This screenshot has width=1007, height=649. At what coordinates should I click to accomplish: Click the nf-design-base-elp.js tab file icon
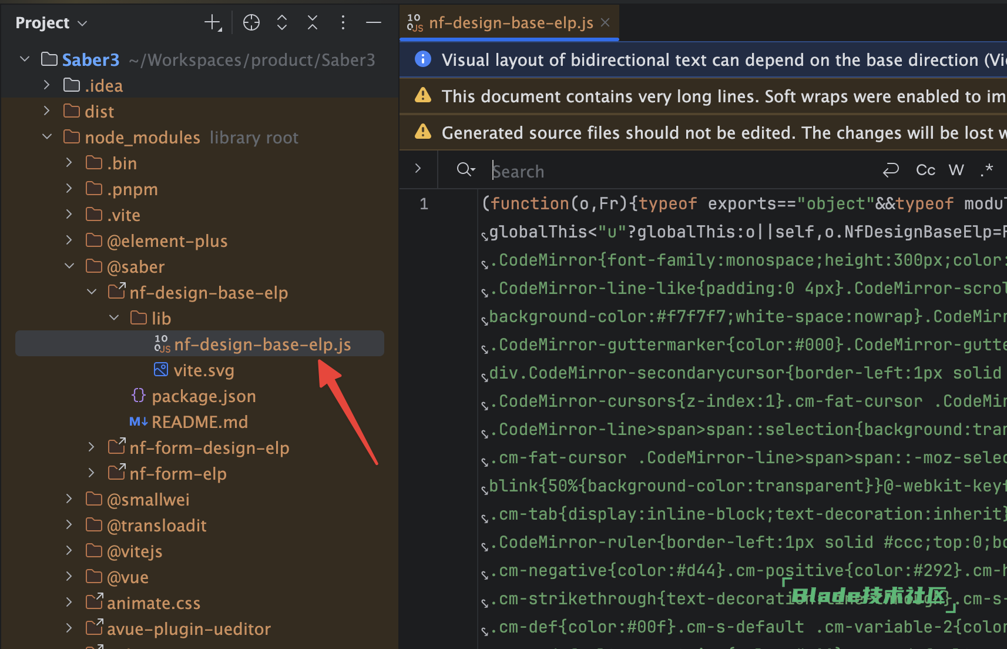[x=415, y=22]
